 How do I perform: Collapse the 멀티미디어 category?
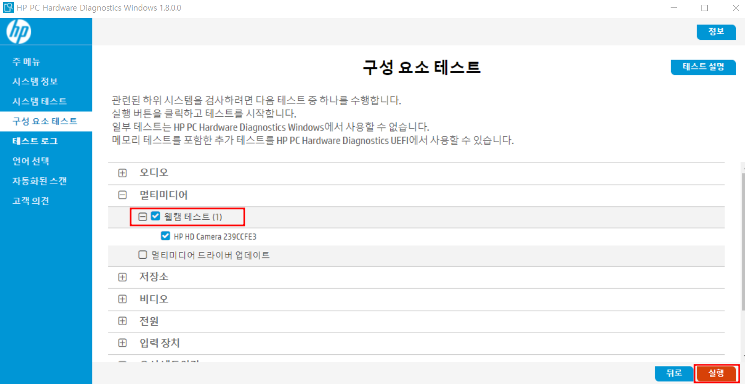[x=123, y=195]
